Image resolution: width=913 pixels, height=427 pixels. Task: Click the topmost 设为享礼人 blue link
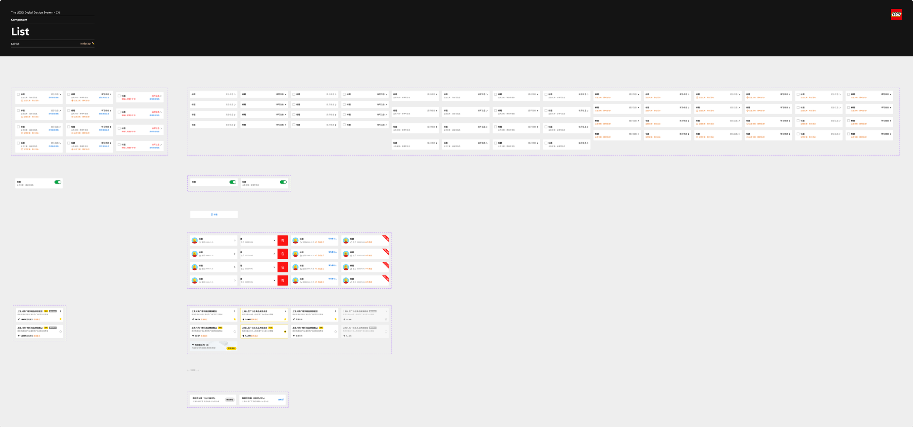(332, 239)
